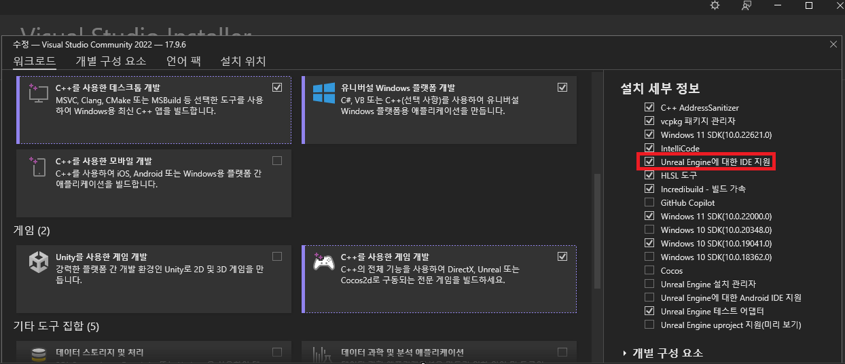The width and height of the screenshot is (845, 364).
Task: Click the Unity game development icon
Action: (x=37, y=261)
